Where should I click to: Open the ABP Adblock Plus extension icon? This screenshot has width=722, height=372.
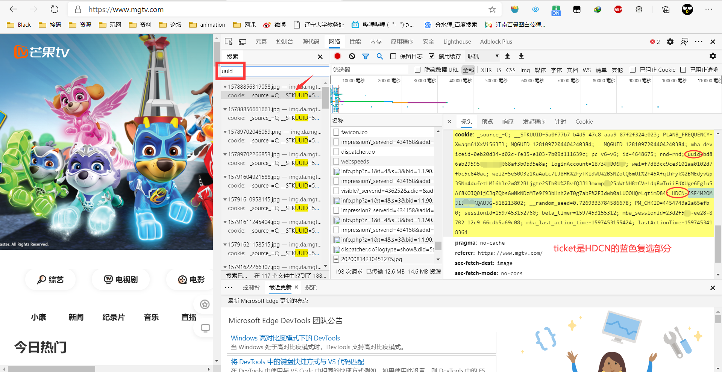click(x=618, y=10)
